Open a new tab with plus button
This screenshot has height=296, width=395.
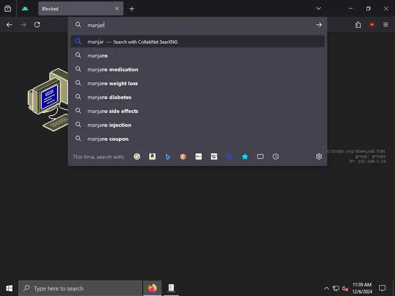click(132, 9)
